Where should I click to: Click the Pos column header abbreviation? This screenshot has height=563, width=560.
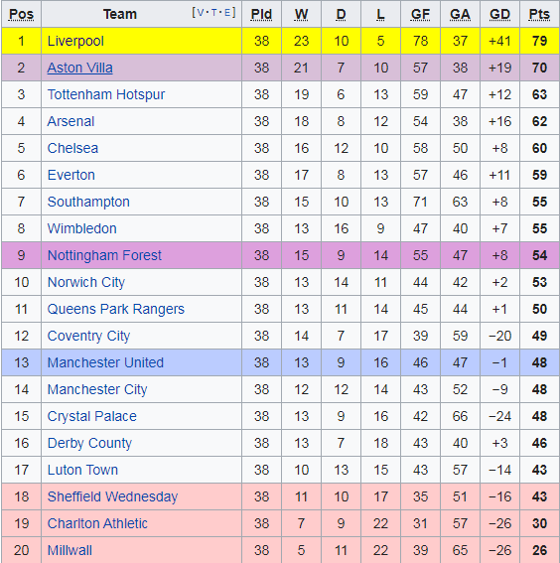coord(21,14)
